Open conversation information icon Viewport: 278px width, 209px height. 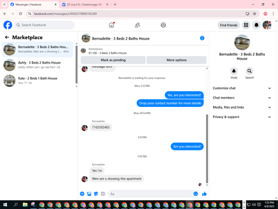pyautogui.click(x=202, y=38)
